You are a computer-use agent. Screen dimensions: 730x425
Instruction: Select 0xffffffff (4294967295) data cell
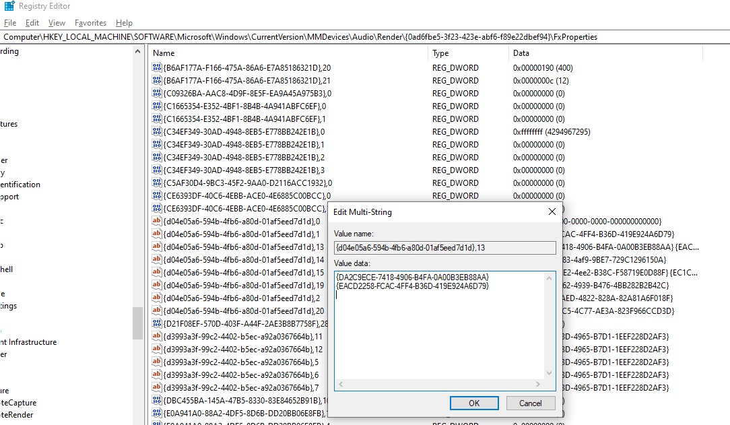[x=552, y=132]
